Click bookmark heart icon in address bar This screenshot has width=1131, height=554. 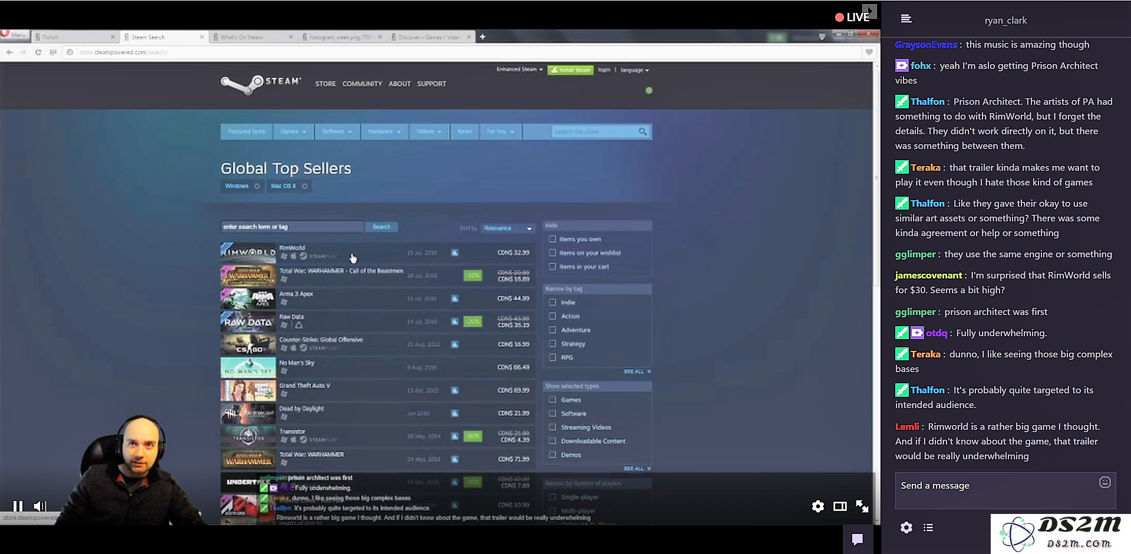point(869,52)
